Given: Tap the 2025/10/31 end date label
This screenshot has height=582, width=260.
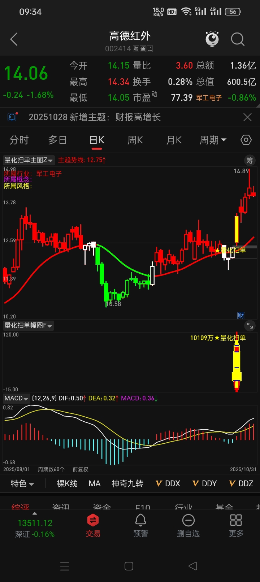Looking at the screenshot, I should click(243, 469).
